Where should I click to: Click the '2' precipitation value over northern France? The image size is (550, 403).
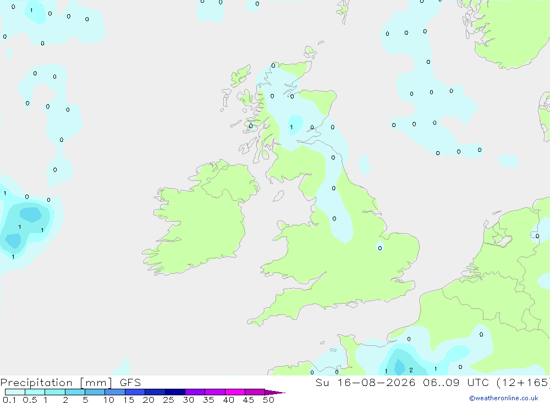pos(411,370)
